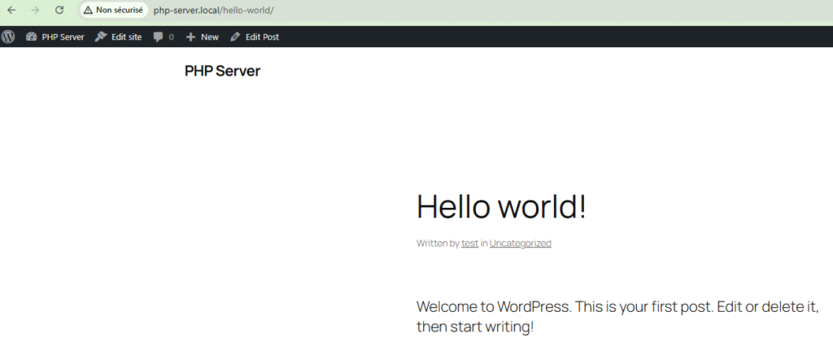The width and height of the screenshot is (833, 363).
Task: Open author 'test' link
Action: pyautogui.click(x=469, y=243)
